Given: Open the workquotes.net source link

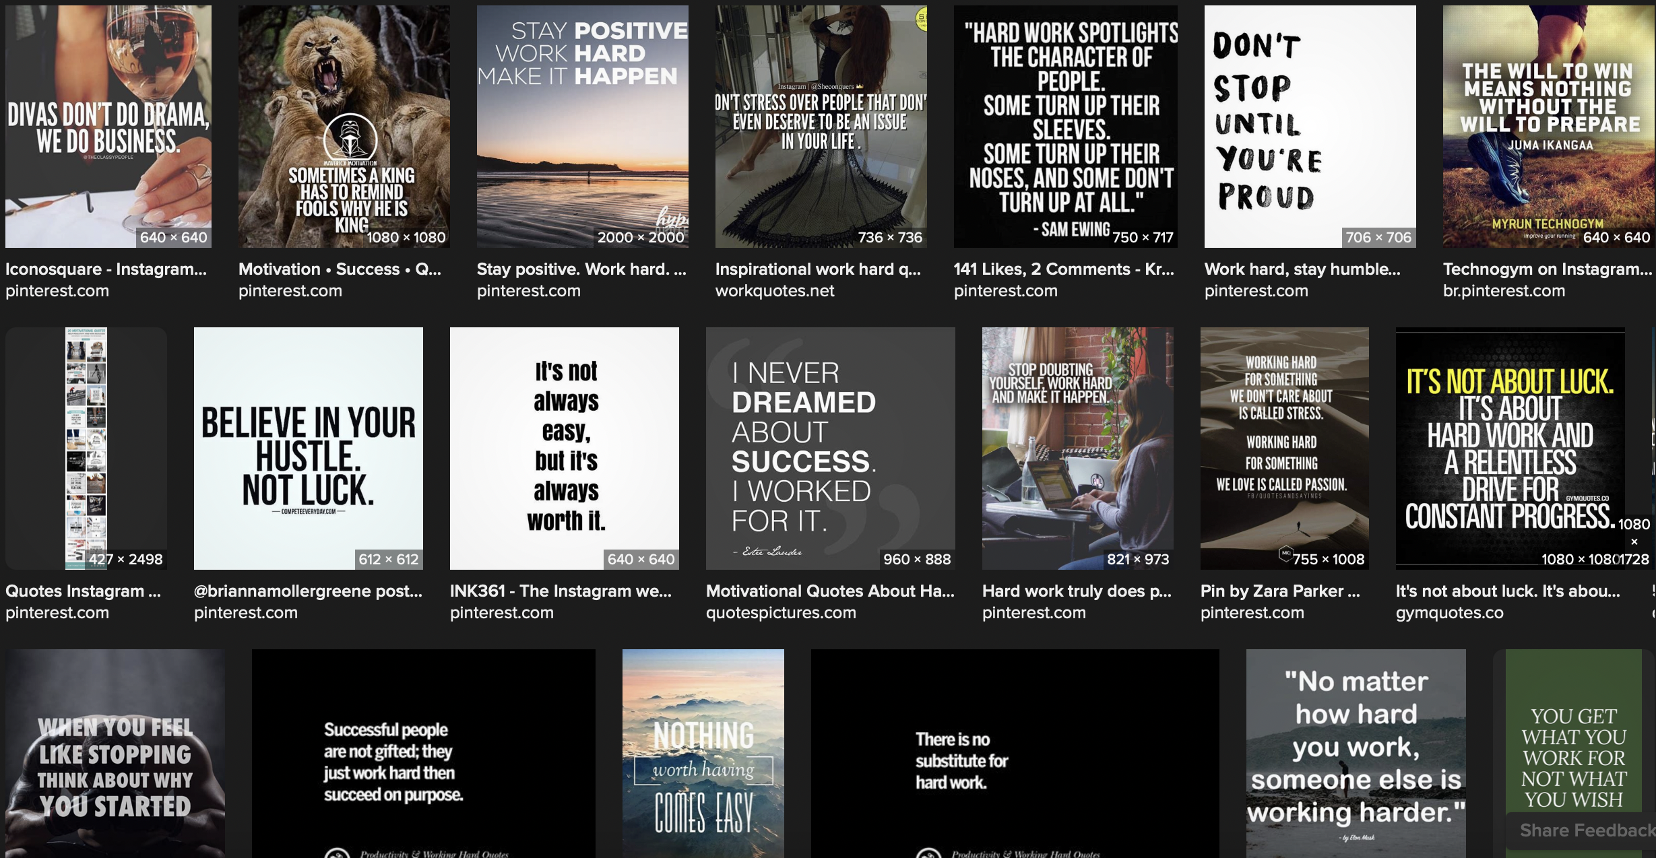Looking at the screenshot, I should [x=774, y=291].
